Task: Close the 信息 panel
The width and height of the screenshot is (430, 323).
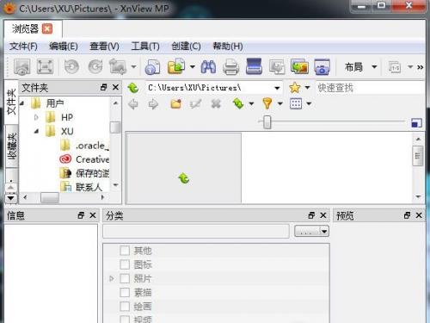Action: point(93,215)
